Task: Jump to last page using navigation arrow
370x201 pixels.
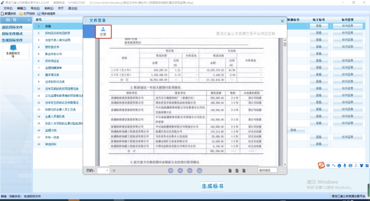Action: tap(200, 170)
